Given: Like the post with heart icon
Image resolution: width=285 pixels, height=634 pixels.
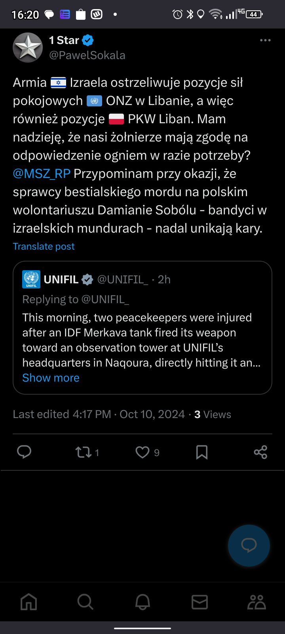Looking at the screenshot, I should click(142, 452).
